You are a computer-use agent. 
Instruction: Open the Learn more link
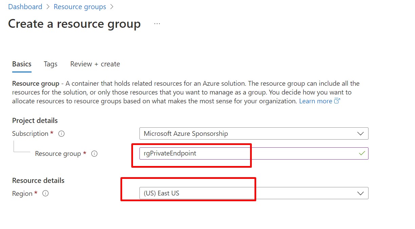pyautogui.click(x=315, y=101)
